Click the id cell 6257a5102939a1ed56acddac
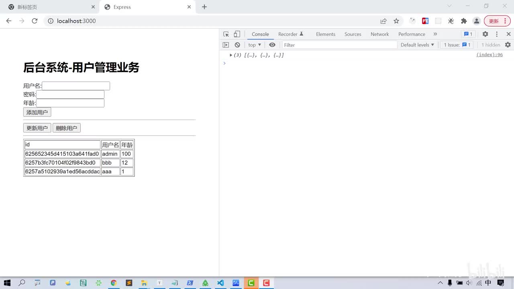This screenshot has height=289, width=514. point(62,171)
